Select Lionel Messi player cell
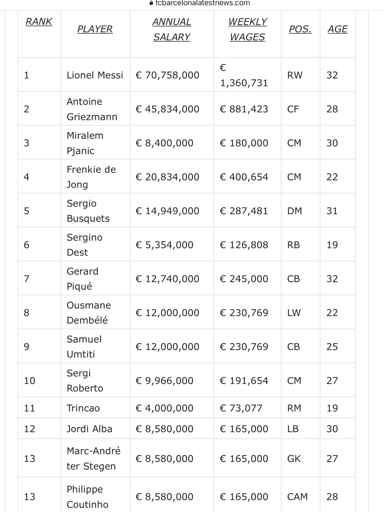 (x=95, y=75)
